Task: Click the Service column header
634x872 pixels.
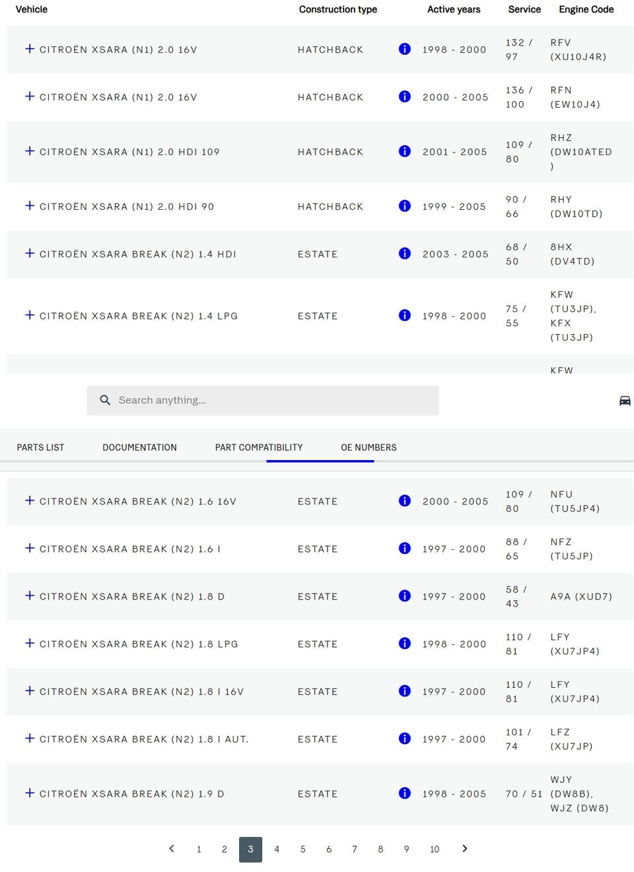Action: pyautogui.click(x=524, y=9)
